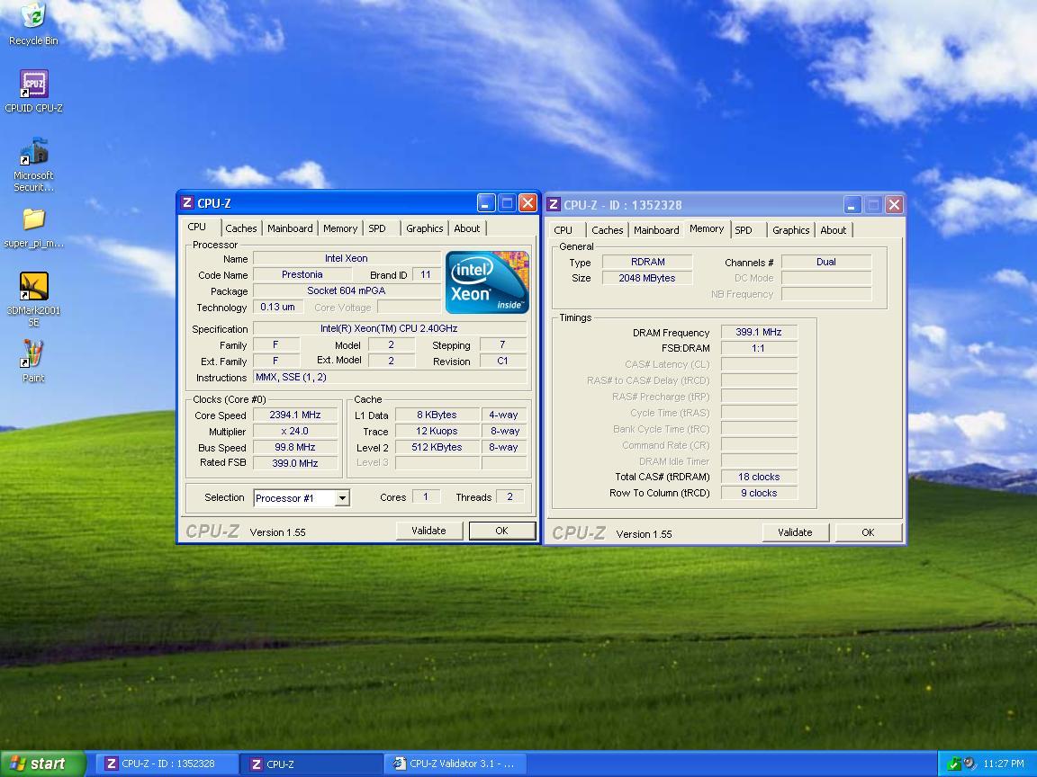Open Mainboard tab in left CPU-Z window
Screen dimensions: 1037x777
click(x=290, y=228)
